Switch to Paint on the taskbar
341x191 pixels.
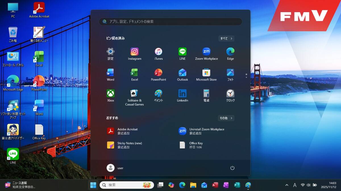(248, 185)
